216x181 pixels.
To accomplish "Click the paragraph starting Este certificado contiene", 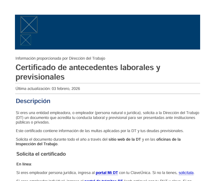I will [x=99, y=131].
